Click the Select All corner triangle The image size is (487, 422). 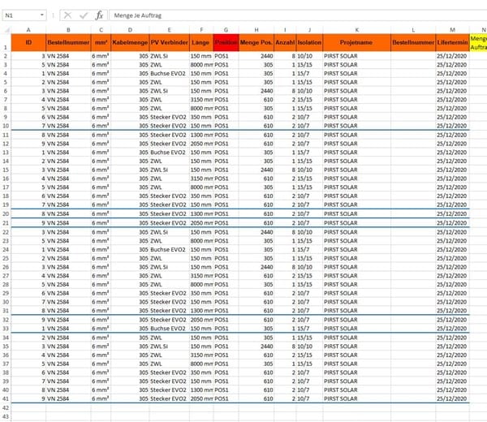[x=7, y=29]
